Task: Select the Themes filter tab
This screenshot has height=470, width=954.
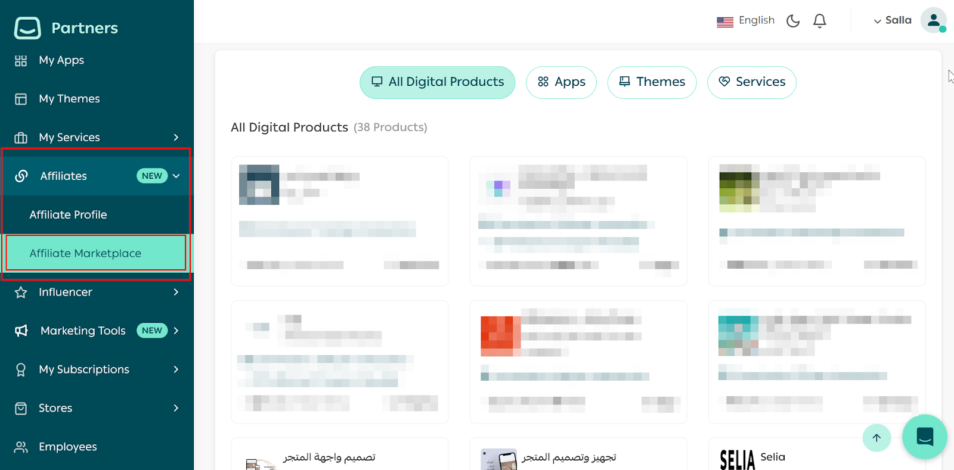Action: pos(652,82)
